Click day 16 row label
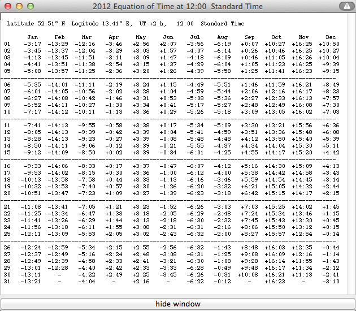Screen dimensions: 356x311 tap(7, 166)
